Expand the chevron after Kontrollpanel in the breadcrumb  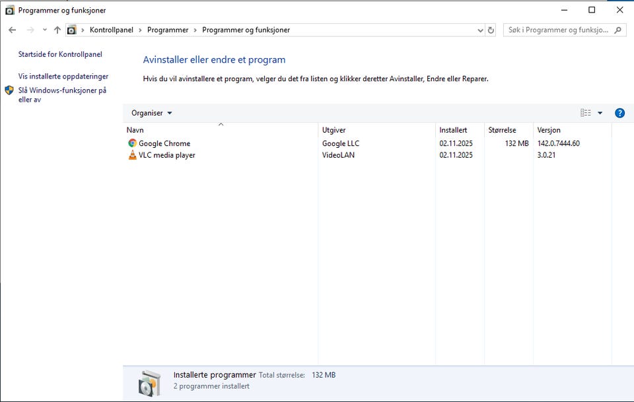click(x=140, y=30)
